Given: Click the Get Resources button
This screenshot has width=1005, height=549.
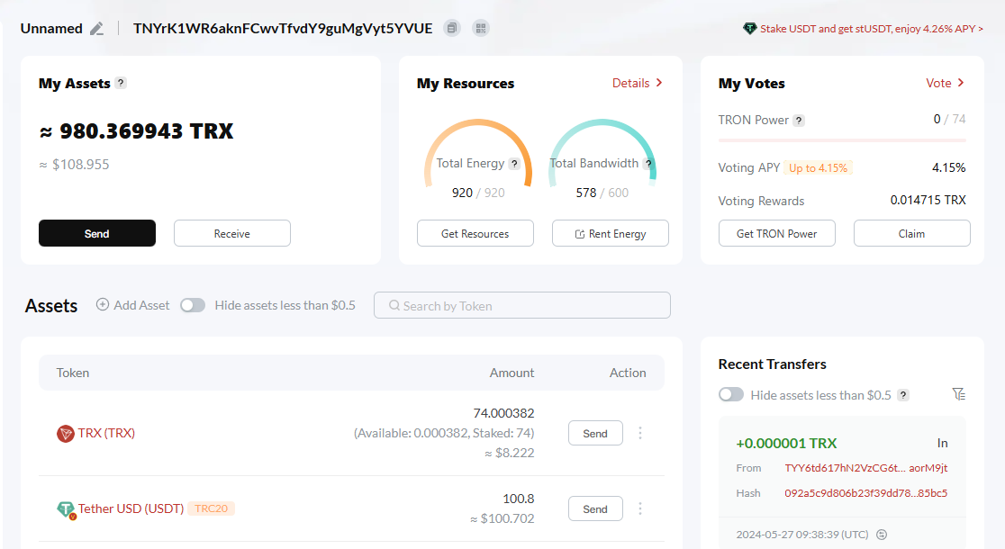Looking at the screenshot, I should (475, 233).
